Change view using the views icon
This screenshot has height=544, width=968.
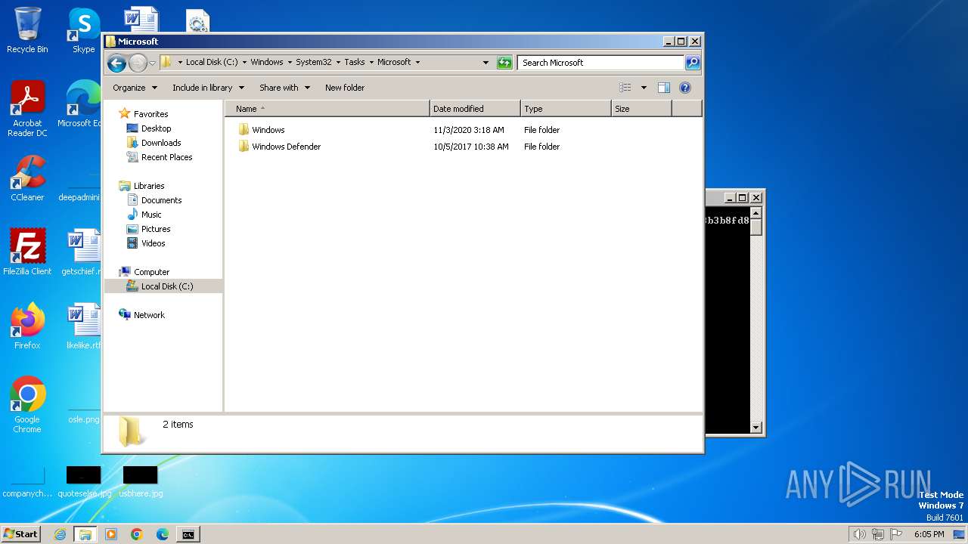point(625,88)
